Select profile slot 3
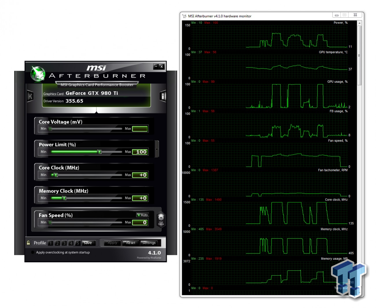 [x=64, y=243]
